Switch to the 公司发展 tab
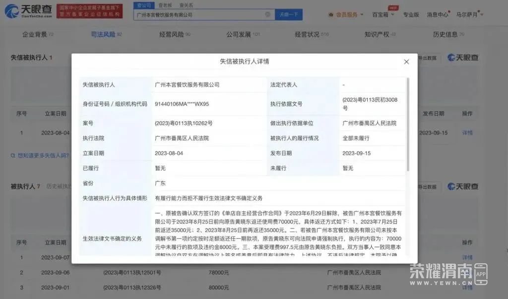 pos(243,34)
